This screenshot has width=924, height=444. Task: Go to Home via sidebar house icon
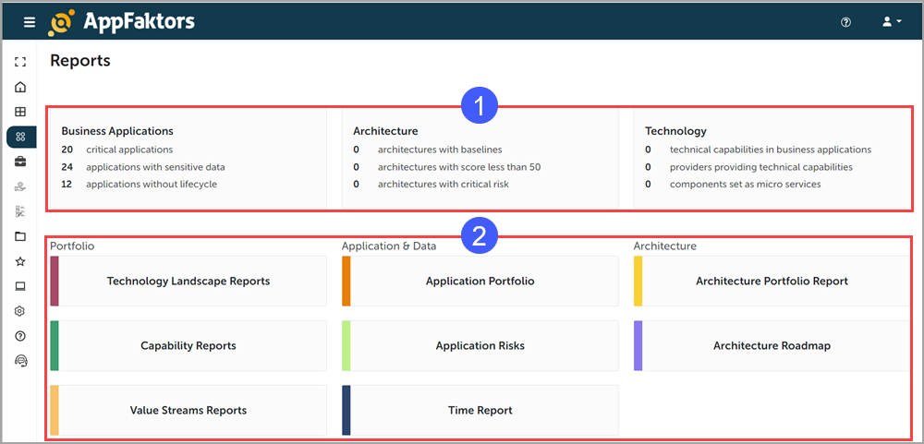(20, 87)
